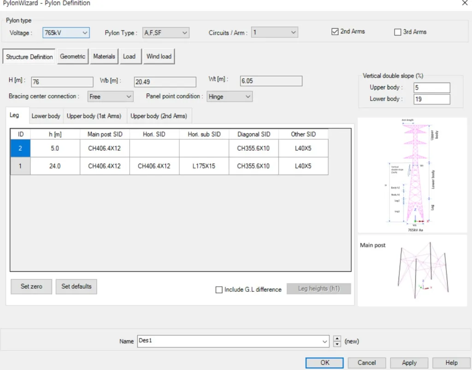Toggle the 3rd Arms checkbox

click(398, 32)
